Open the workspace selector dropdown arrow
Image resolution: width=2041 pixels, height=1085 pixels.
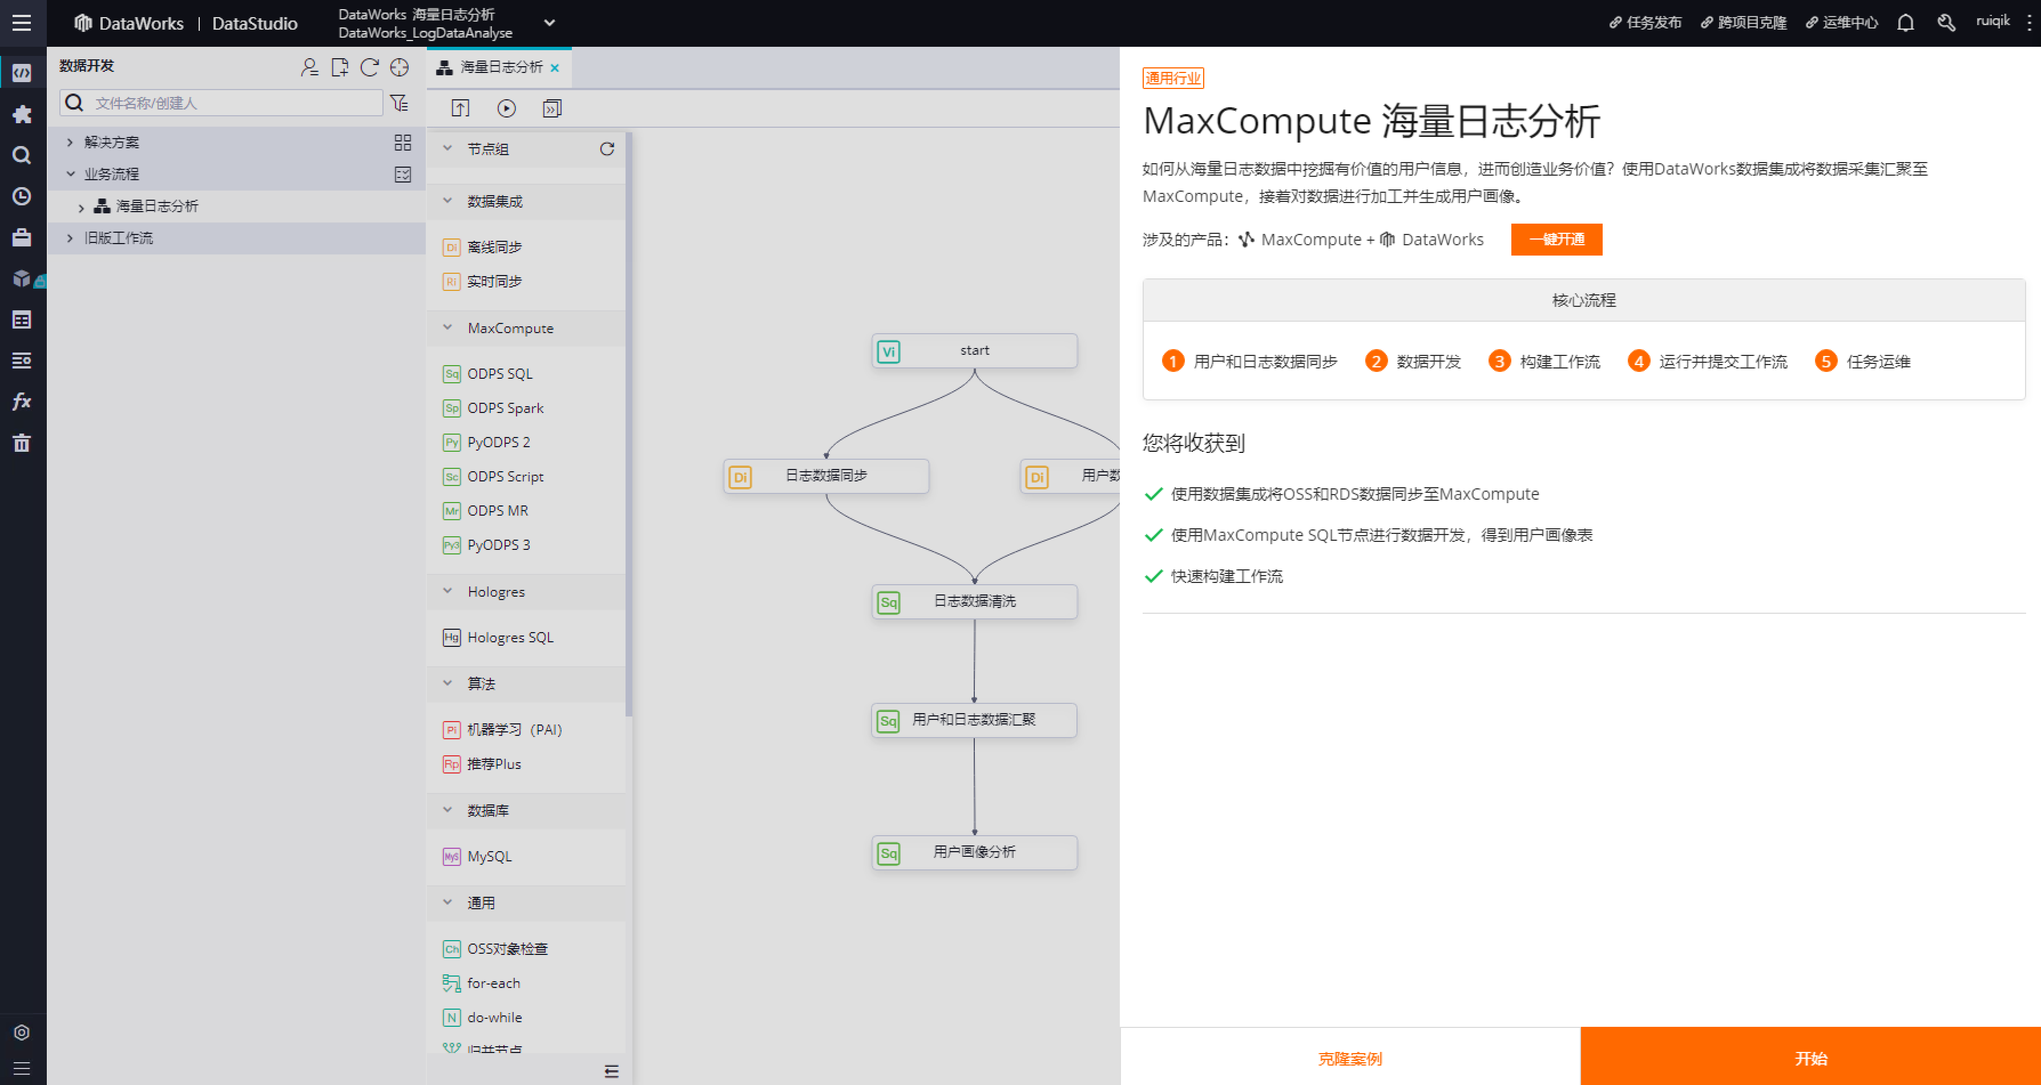pos(549,23)
